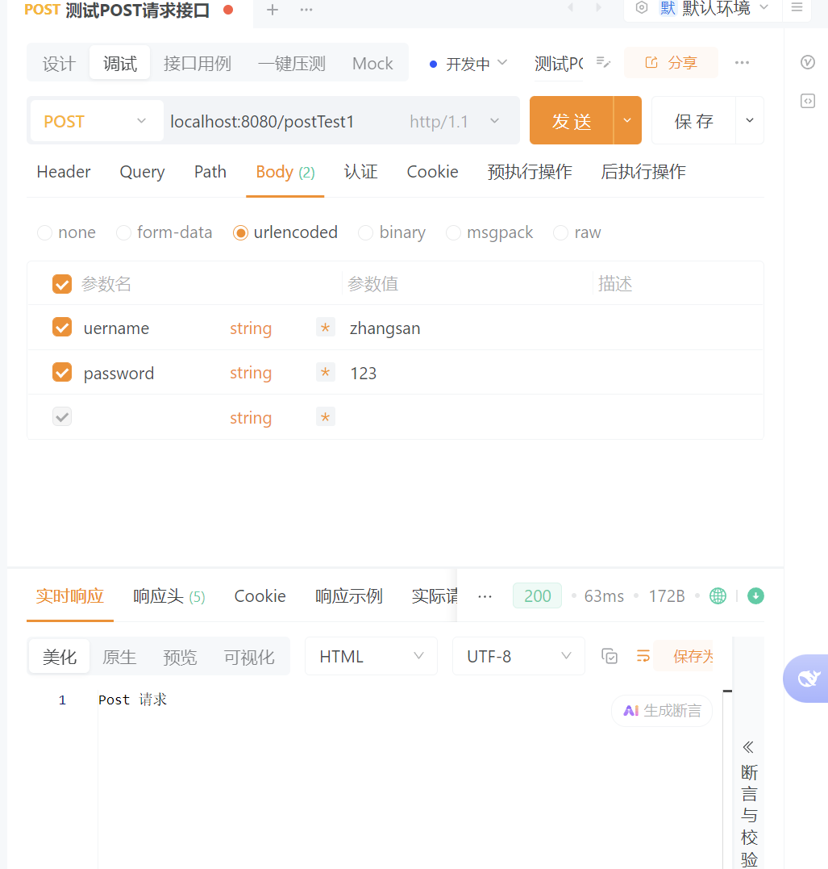
Task: Click the required asterisk in the empty row
Action: click(325, 417)
